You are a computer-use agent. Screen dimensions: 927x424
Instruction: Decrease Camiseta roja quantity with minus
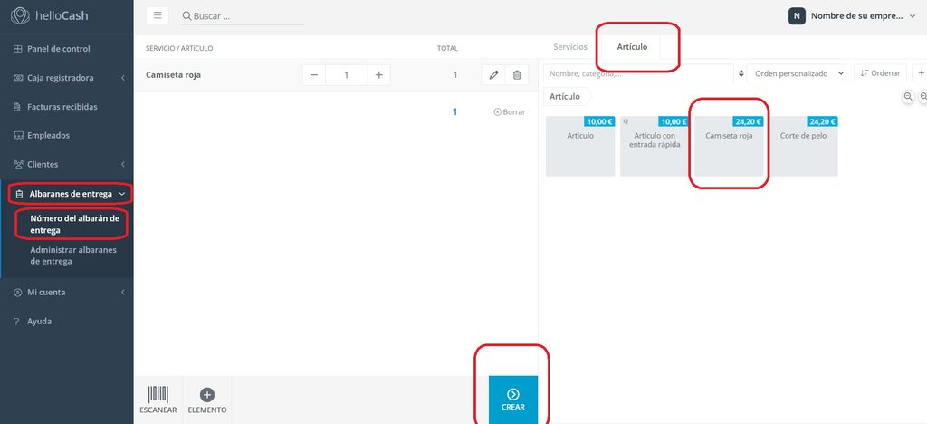(314, 75)
